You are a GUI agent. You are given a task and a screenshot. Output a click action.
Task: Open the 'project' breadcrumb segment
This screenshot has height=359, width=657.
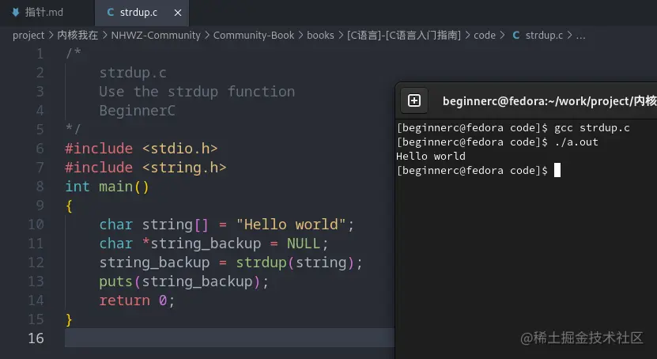(28, 35)
